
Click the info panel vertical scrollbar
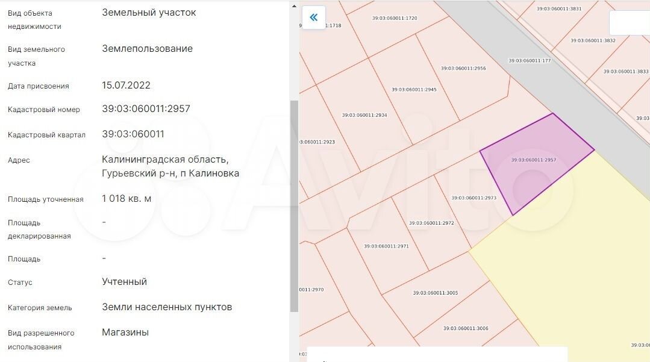pyautogui.click(x=294, y=205)
